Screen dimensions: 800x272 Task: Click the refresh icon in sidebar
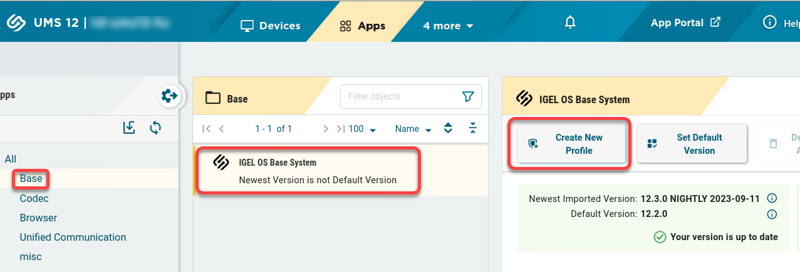(x=155, y=128)
